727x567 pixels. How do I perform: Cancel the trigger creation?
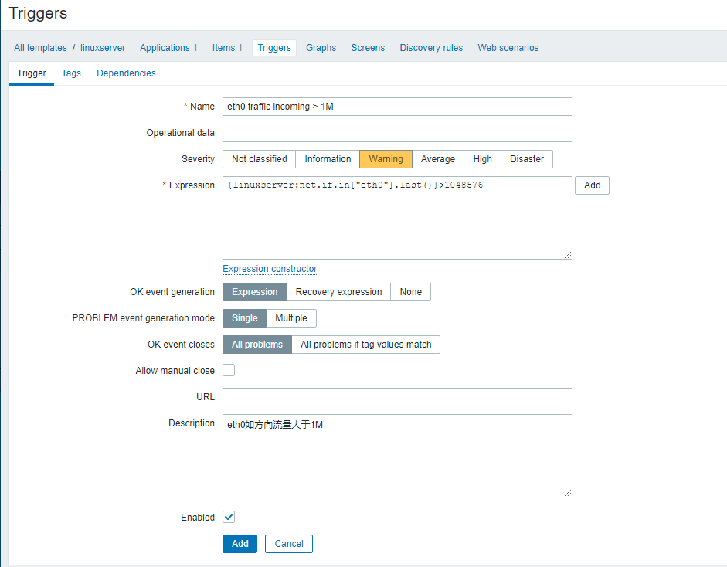click(289, 544)
